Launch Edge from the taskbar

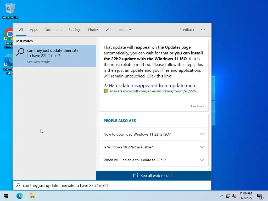(20, 196)
